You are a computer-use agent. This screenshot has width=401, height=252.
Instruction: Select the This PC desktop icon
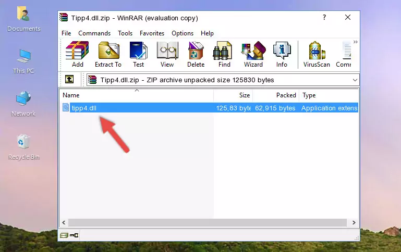click(23, 61)
